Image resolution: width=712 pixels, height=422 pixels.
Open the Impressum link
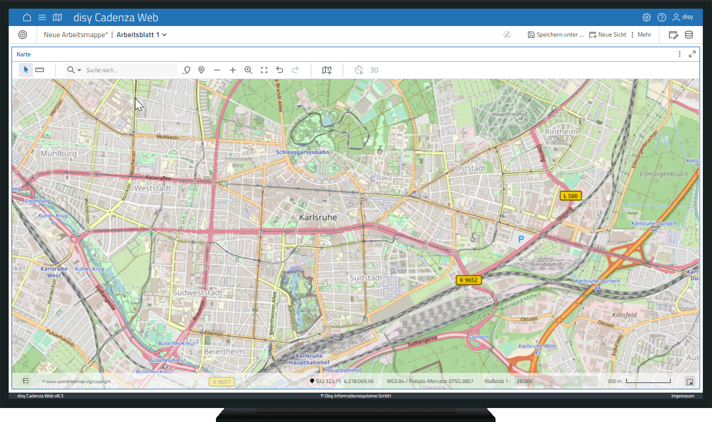click(683, 396)
